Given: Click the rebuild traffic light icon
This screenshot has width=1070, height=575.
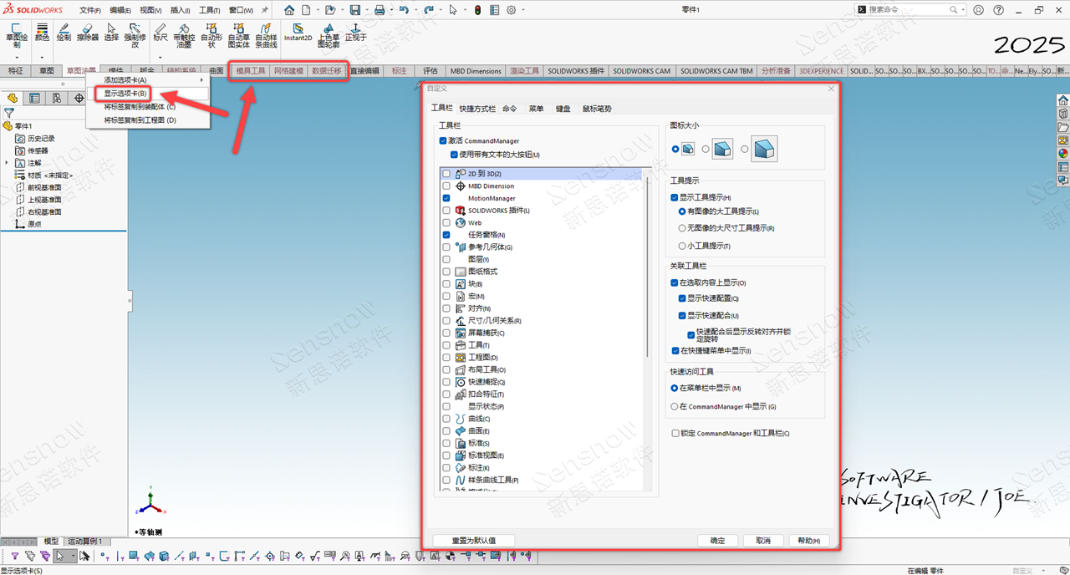Looking at the screenshot, I should 477,10.
